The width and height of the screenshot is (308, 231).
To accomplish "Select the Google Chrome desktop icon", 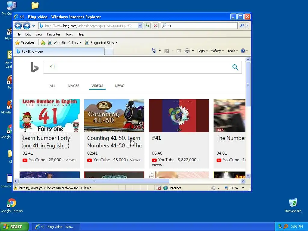I will pos(12,205).
